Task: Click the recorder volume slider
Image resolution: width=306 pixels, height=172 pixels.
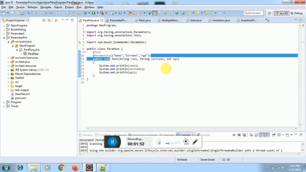Action: point(173,143)
